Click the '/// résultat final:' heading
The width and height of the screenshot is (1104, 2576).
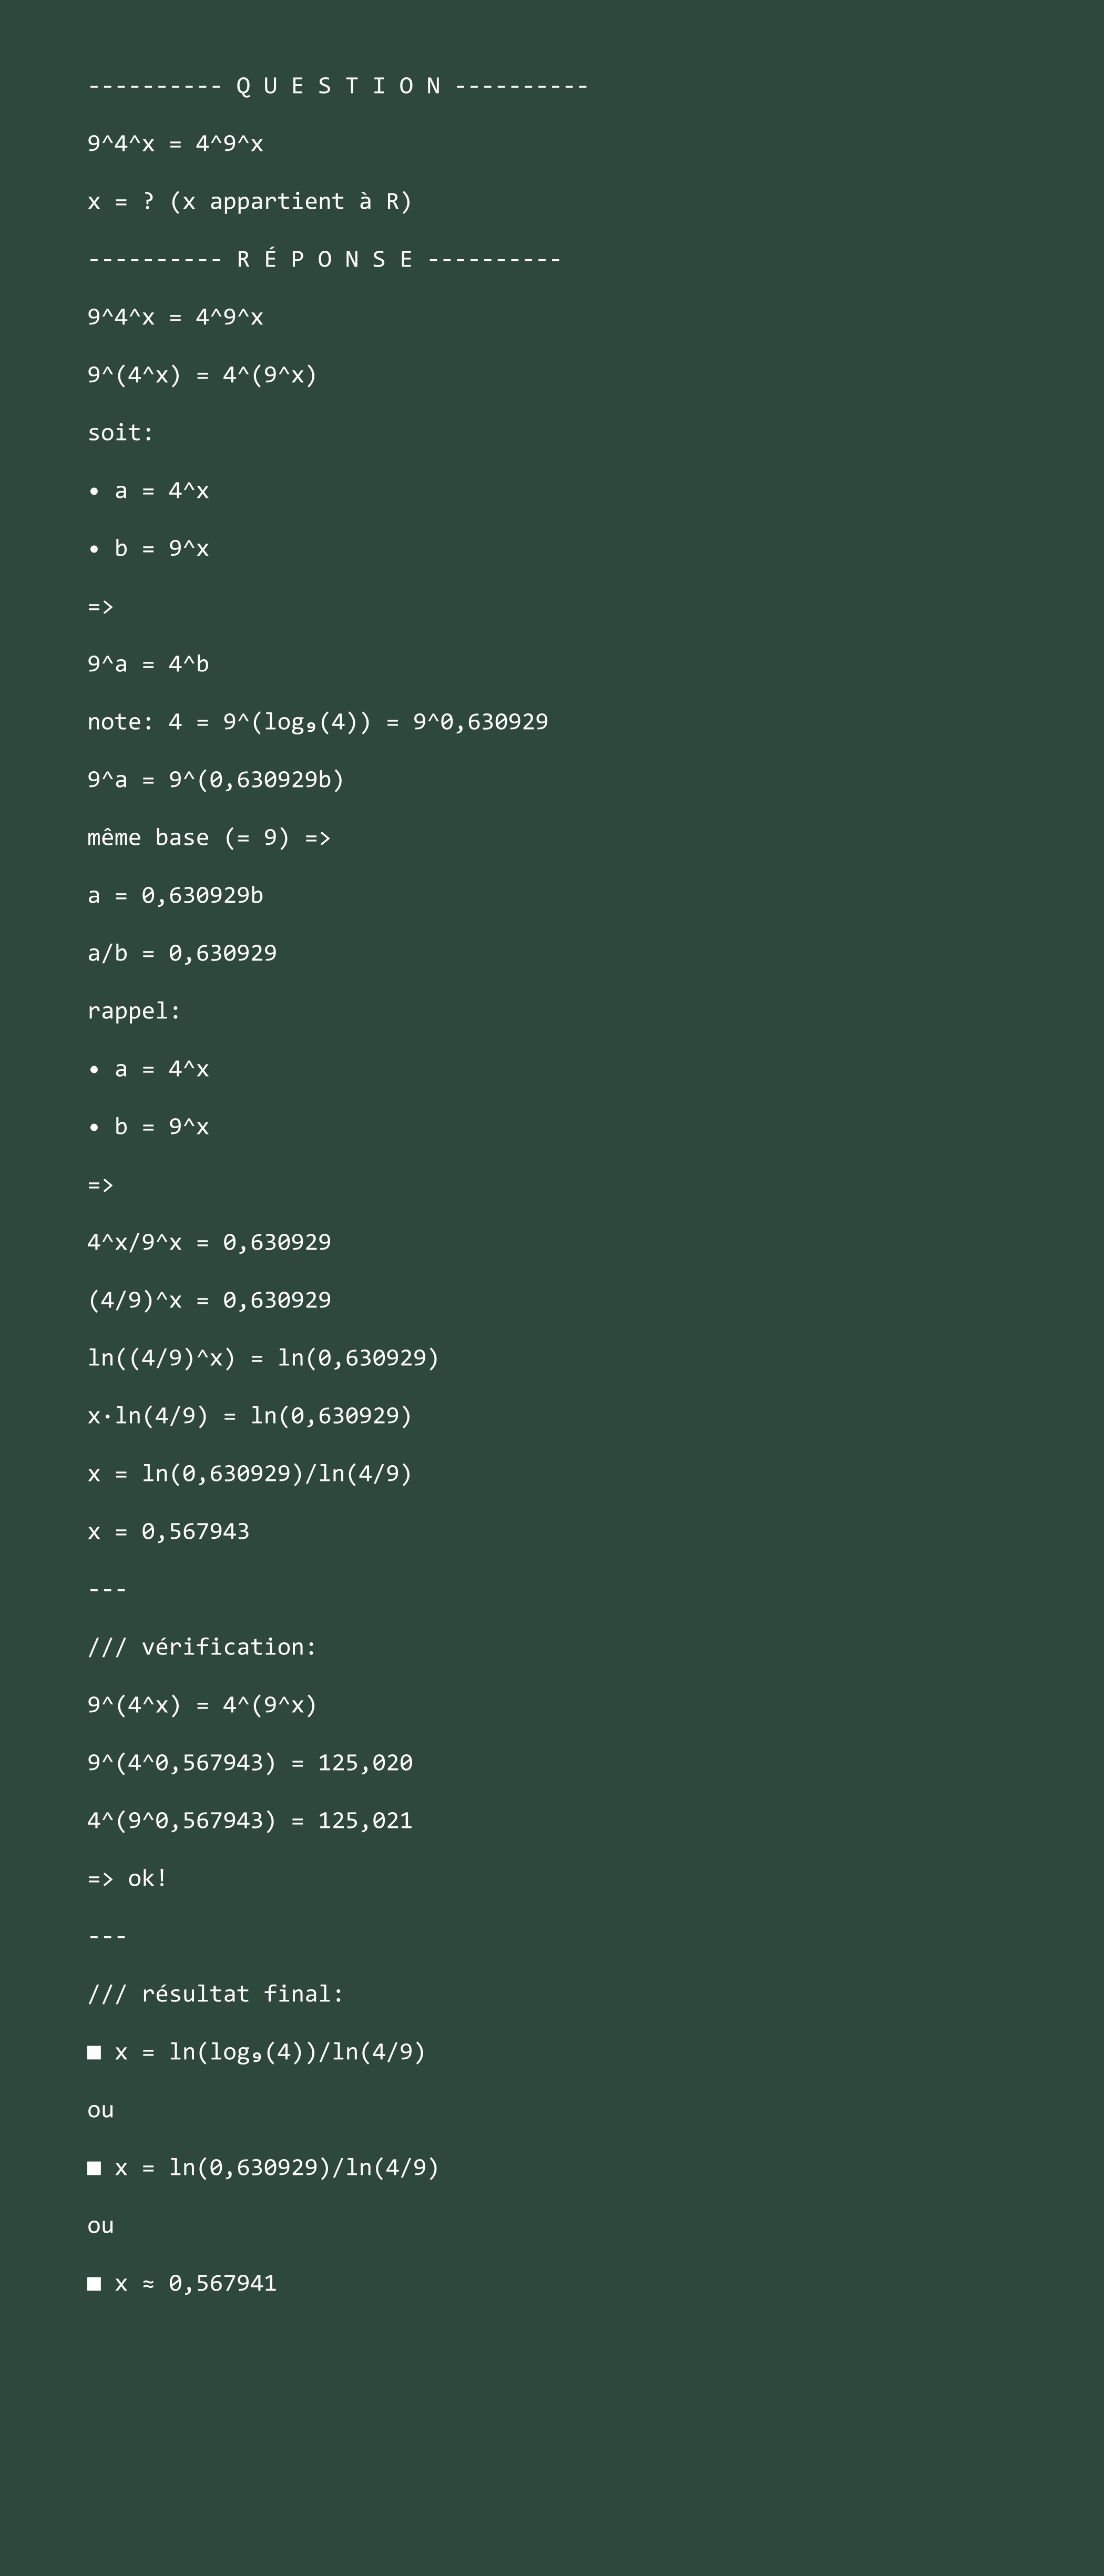[x=216, y=1994]
